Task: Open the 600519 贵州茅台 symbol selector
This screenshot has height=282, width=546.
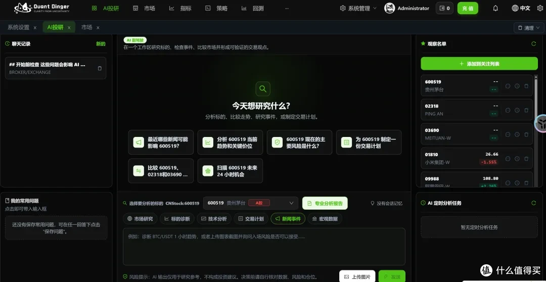Action: [x=250, y=203]
